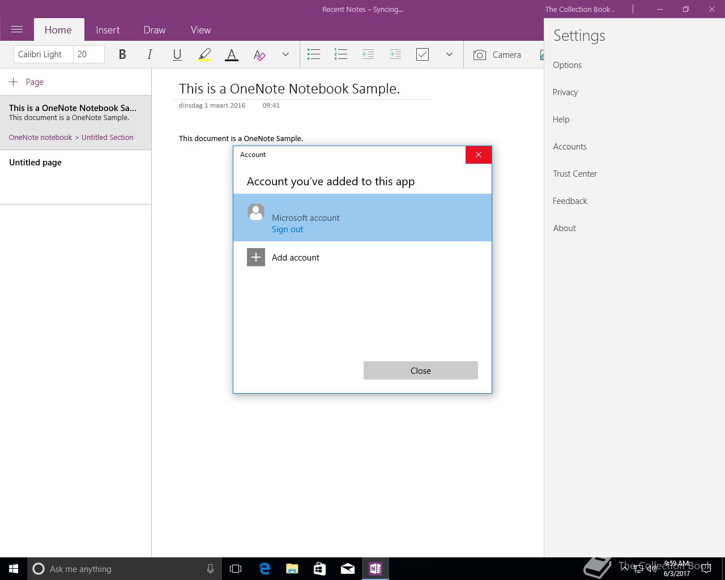
Task: Click The Collection Book account name
Action: point(579,9)
